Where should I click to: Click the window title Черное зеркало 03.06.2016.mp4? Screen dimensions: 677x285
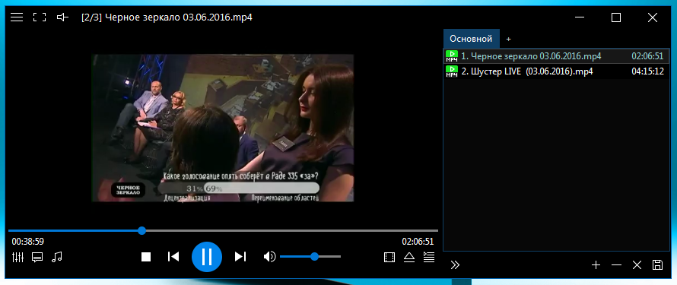click(179, 17)
